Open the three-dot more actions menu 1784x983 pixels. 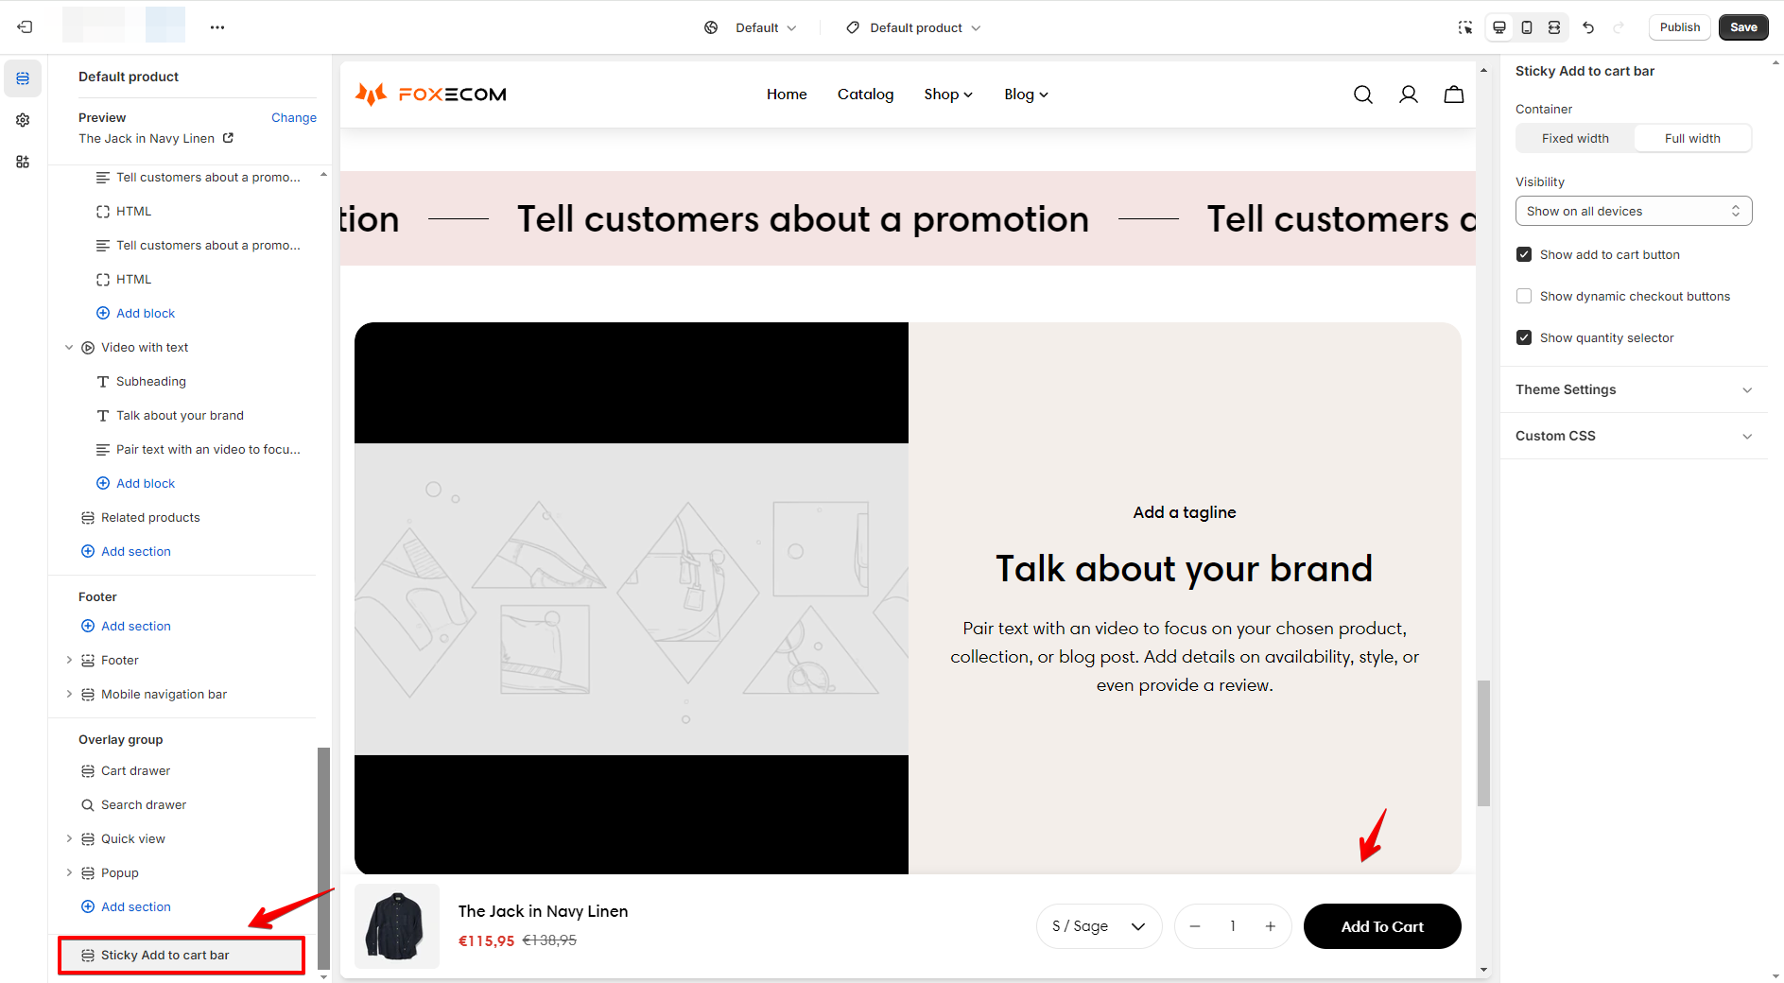[217, 27]
